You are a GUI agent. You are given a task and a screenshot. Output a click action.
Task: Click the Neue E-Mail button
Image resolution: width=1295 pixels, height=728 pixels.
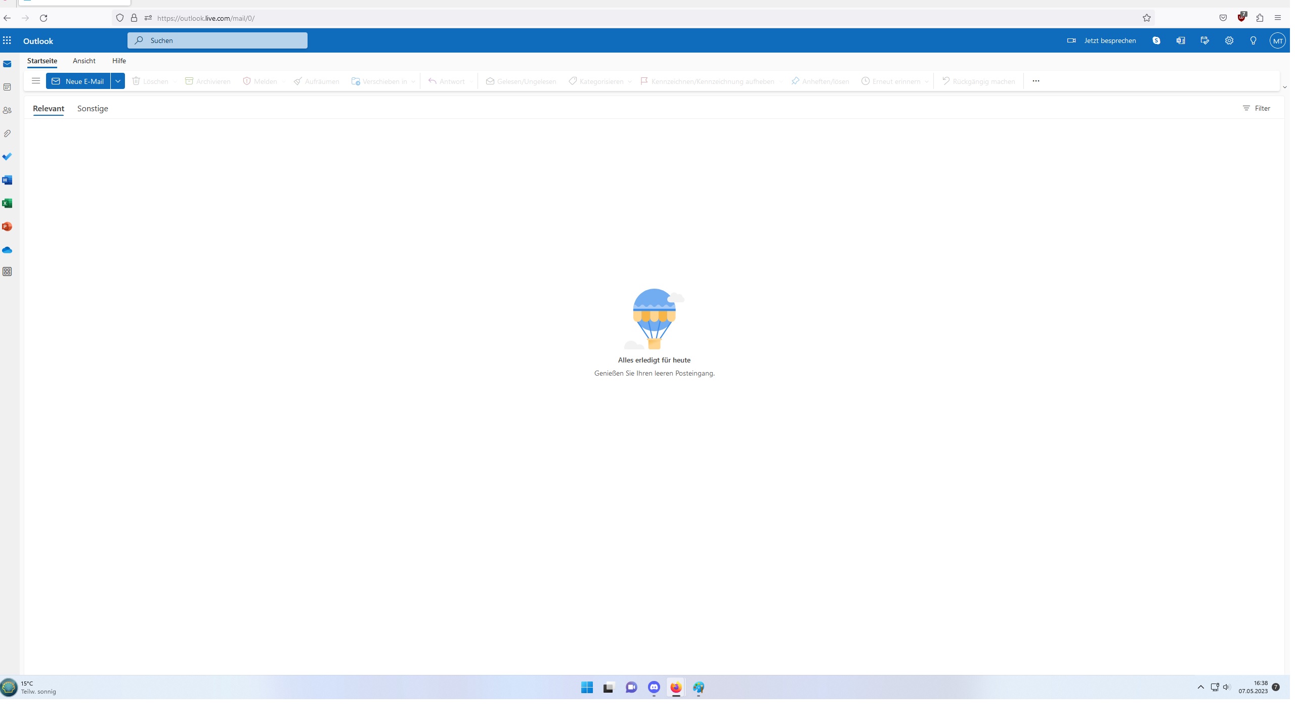tap(78, 81)
